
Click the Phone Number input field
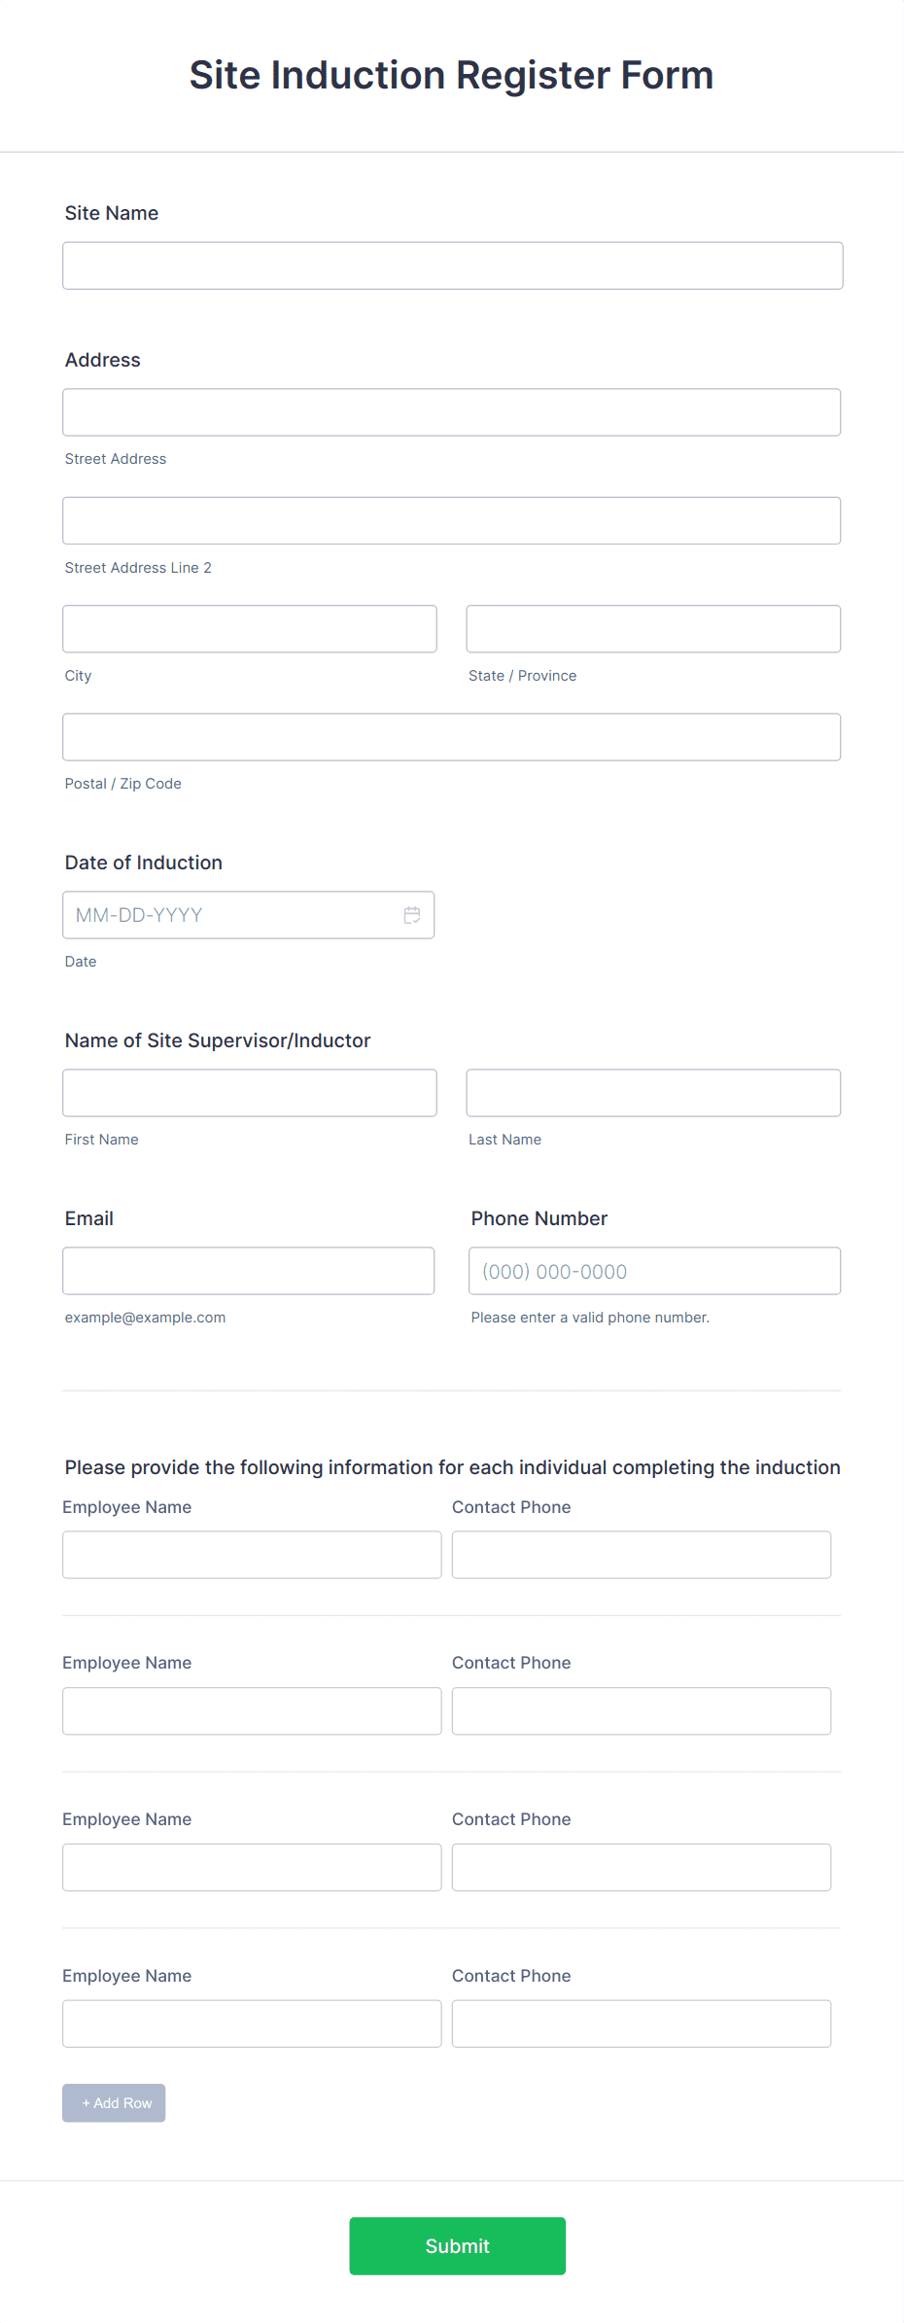point(654,1270)
